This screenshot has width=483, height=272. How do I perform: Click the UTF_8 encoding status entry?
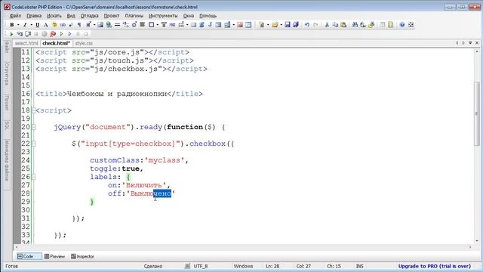(201, 266)
